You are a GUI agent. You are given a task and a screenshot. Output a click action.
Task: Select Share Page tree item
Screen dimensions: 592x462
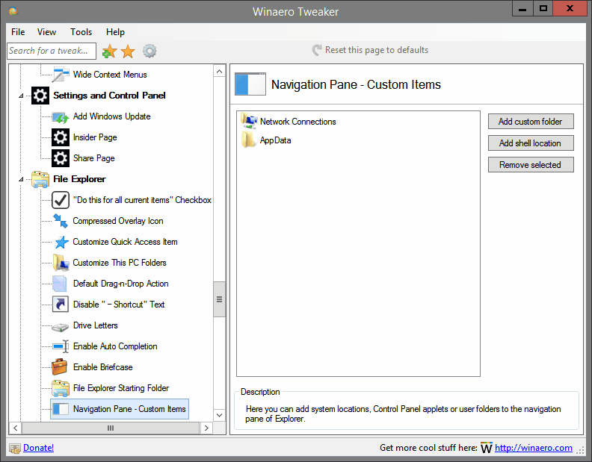94,158
